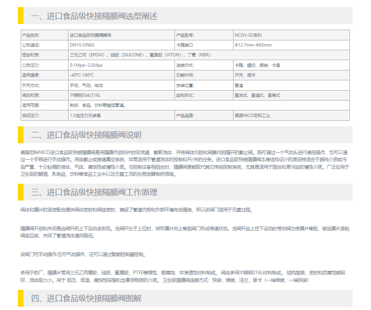This screenshot has height=310, width=371.
Task: Click heading 一、进口食品级快接隔膜阀选型阐述
Action: click(94, 16)
